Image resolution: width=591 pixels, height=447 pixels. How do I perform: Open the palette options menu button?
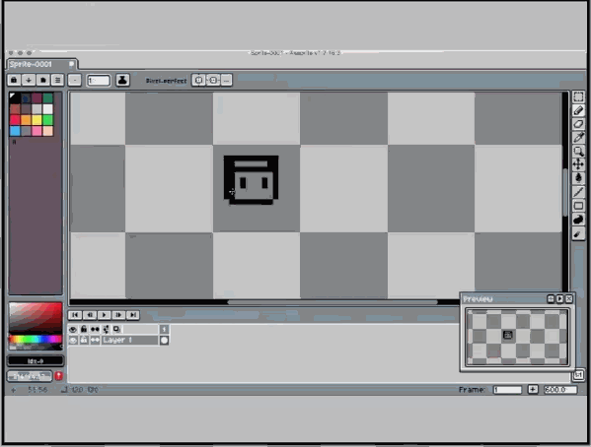point(57,80)
